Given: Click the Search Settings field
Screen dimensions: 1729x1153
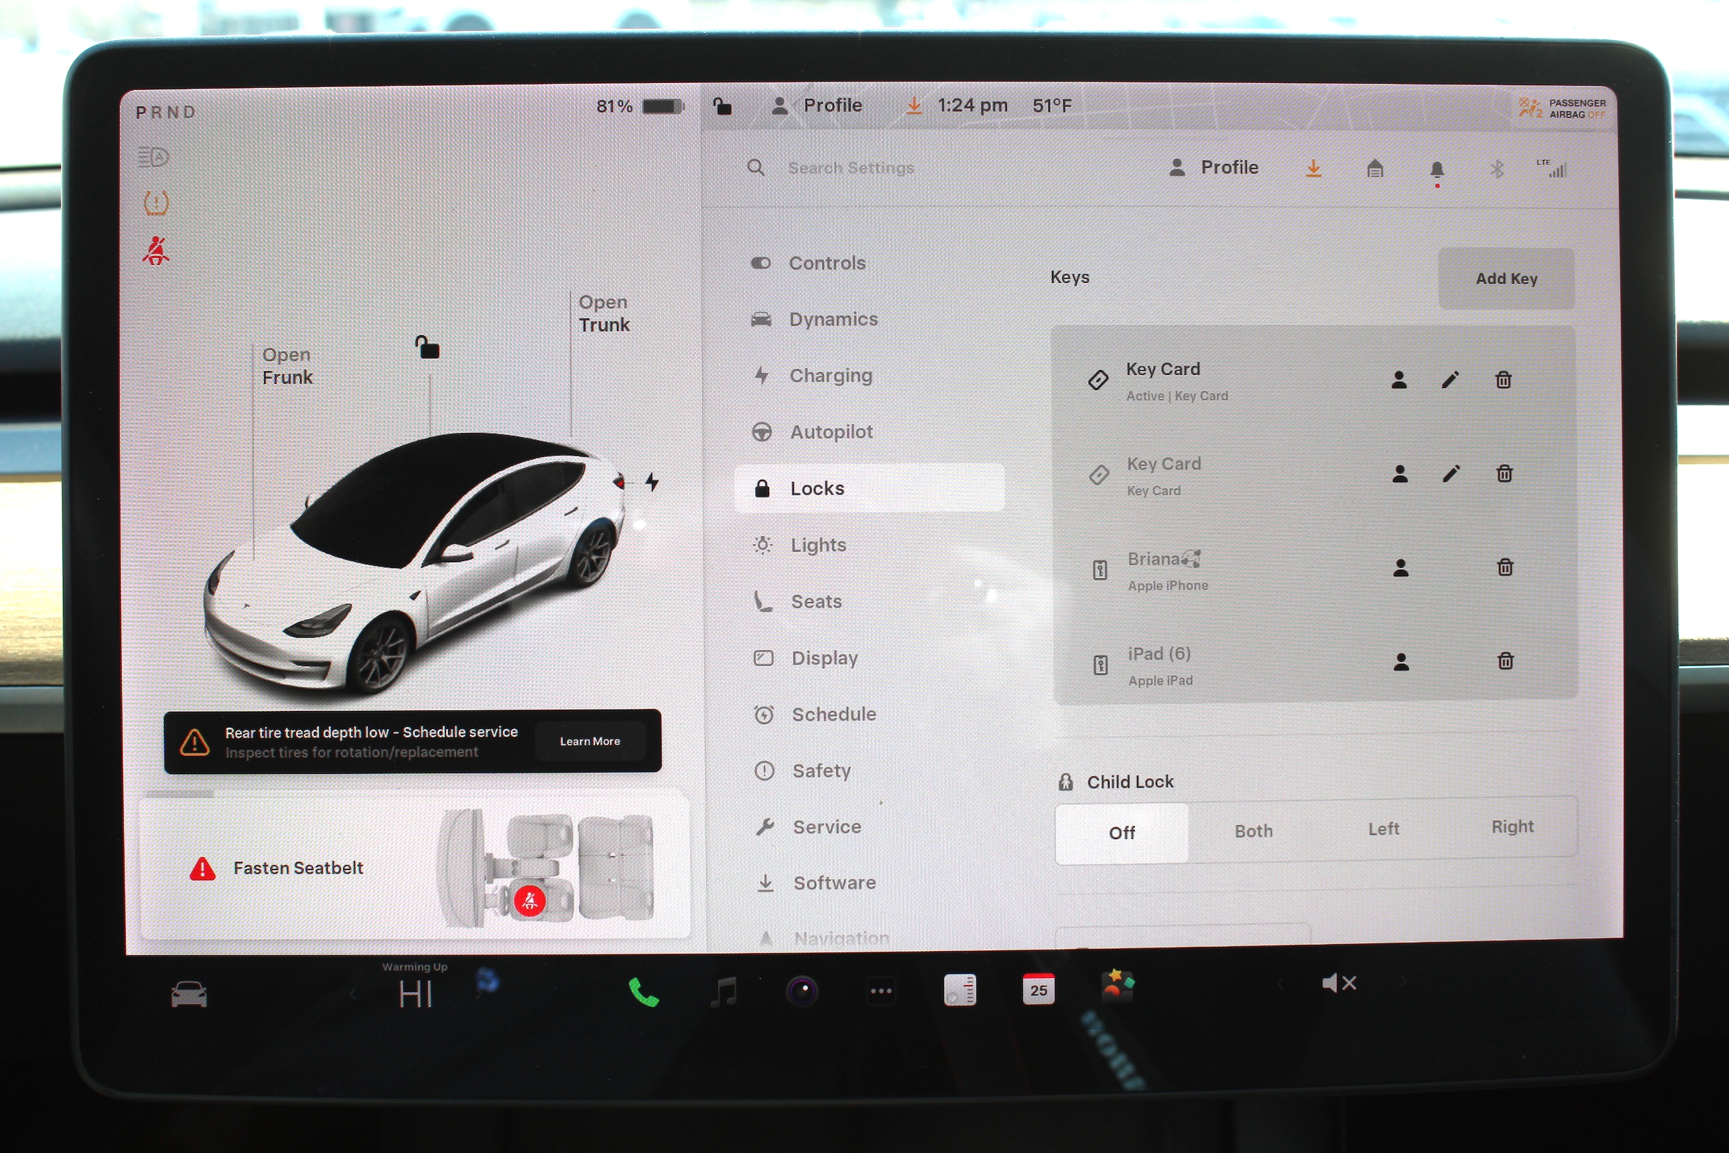Looking at the screenshot, I should [x=851, y=168].
